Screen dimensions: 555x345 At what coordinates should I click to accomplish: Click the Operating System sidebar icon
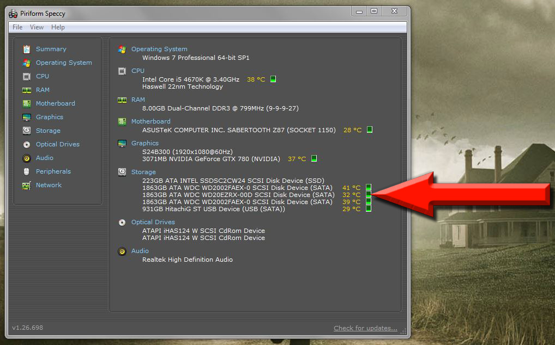(x=27, y=63)
